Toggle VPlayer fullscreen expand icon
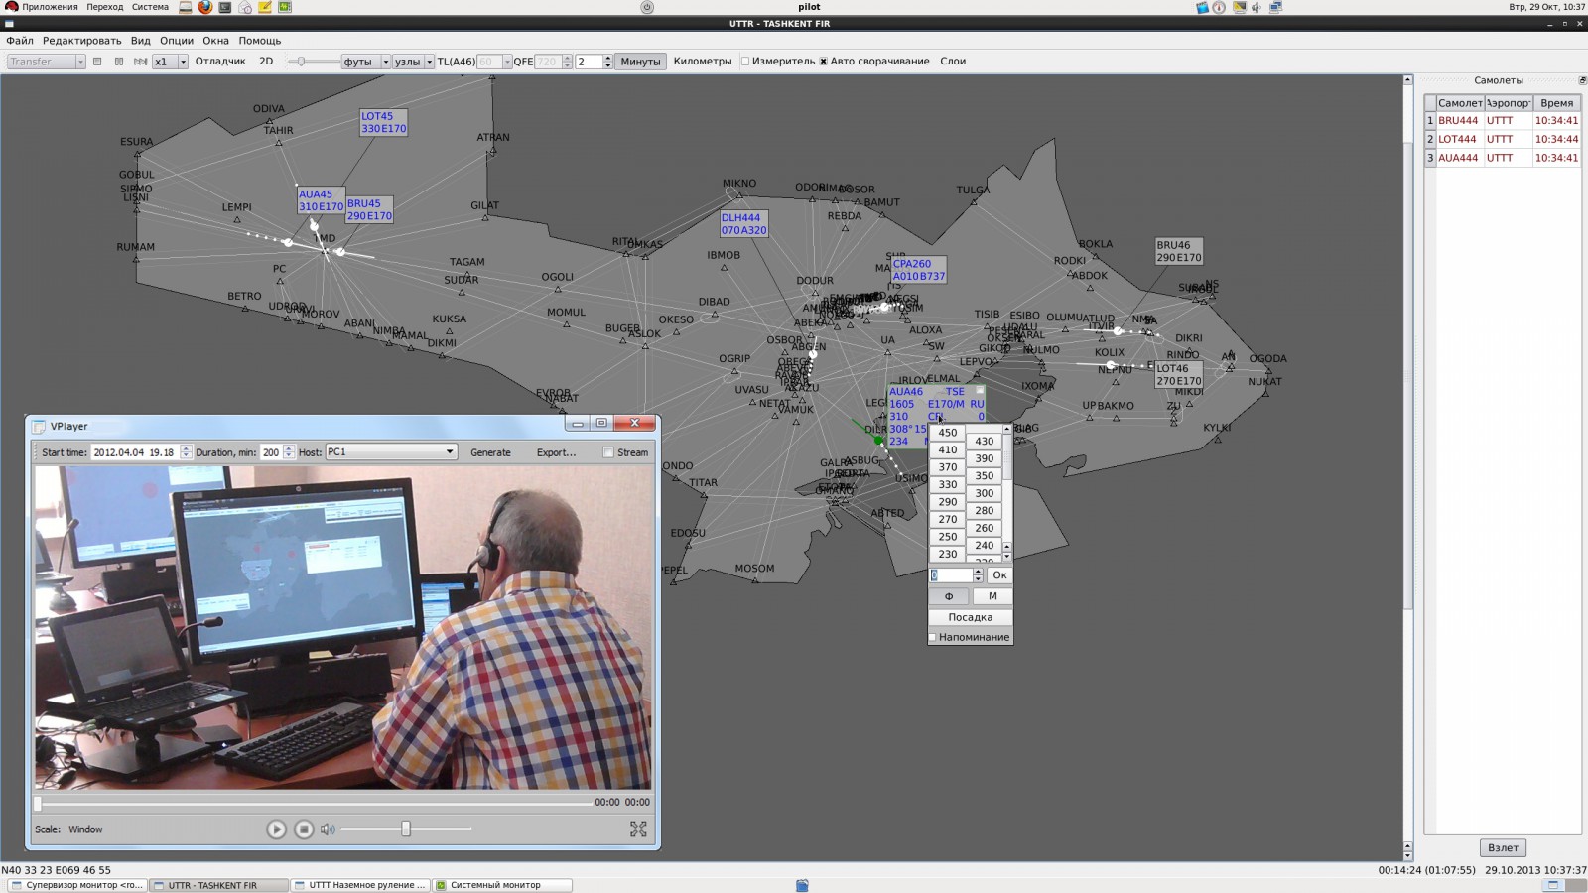This screenshot has width=1588, height=893. pos(638,829)
